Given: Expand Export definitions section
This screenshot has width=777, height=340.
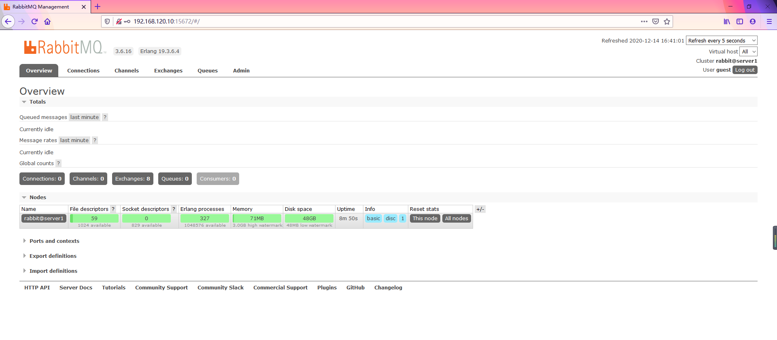Looking at the screenshot, I should pyautogui.click(x=53, y=256).
